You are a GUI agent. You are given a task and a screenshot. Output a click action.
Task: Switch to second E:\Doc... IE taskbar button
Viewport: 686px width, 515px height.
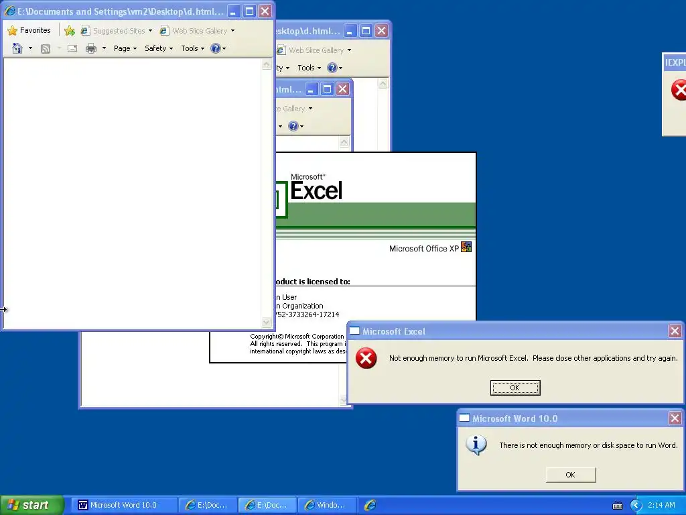(267, 505)
